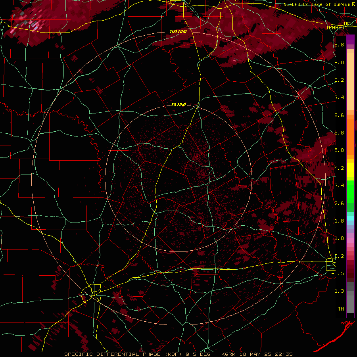Click the 9.0 value on color scale
357x357 pixels.
[x=339, y=63]
